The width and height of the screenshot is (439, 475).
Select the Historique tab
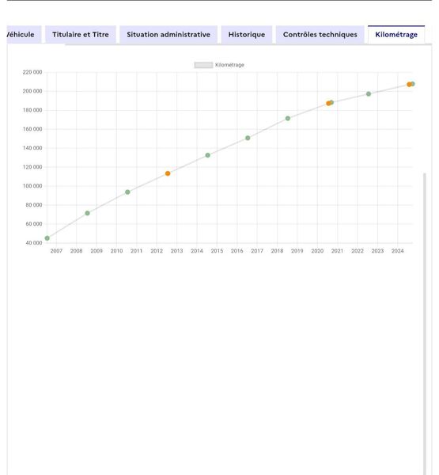[247, 35]
